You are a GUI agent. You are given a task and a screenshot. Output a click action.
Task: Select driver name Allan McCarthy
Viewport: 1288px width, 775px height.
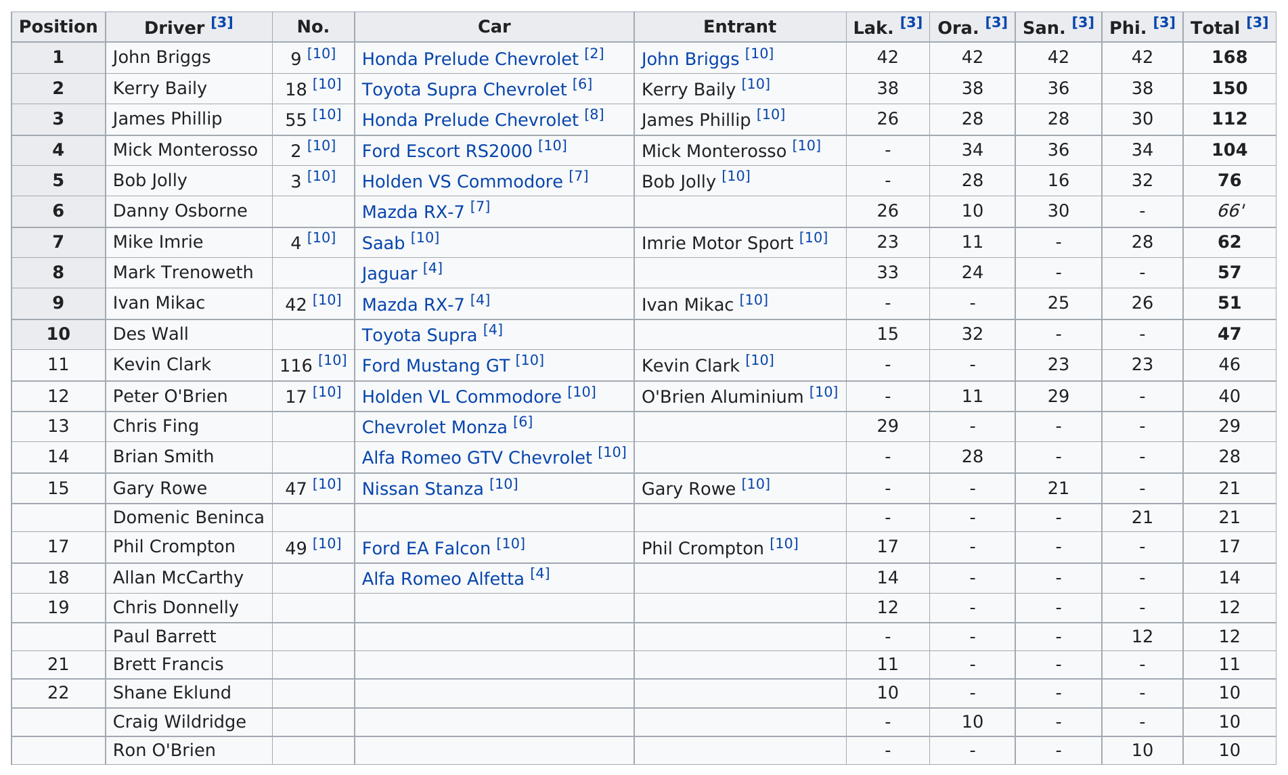178,578
